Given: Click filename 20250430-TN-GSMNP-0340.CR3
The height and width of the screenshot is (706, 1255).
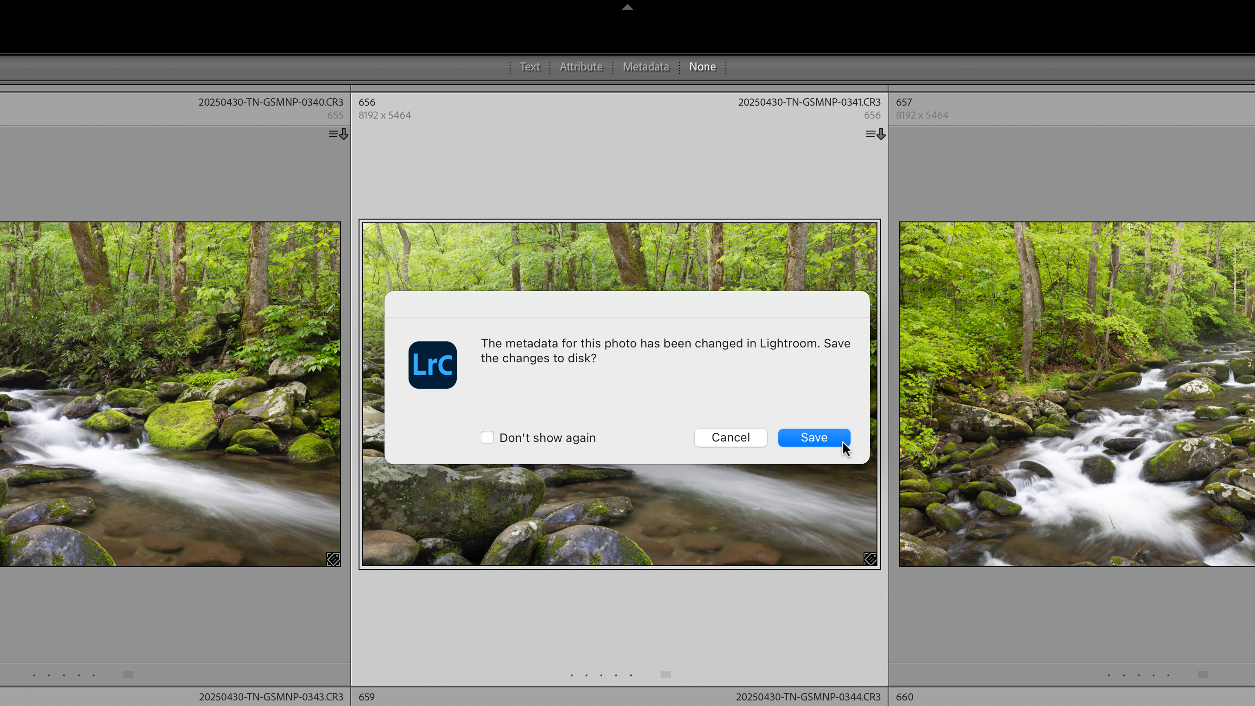Looking at the screenshot, I should tap(271, 102).
